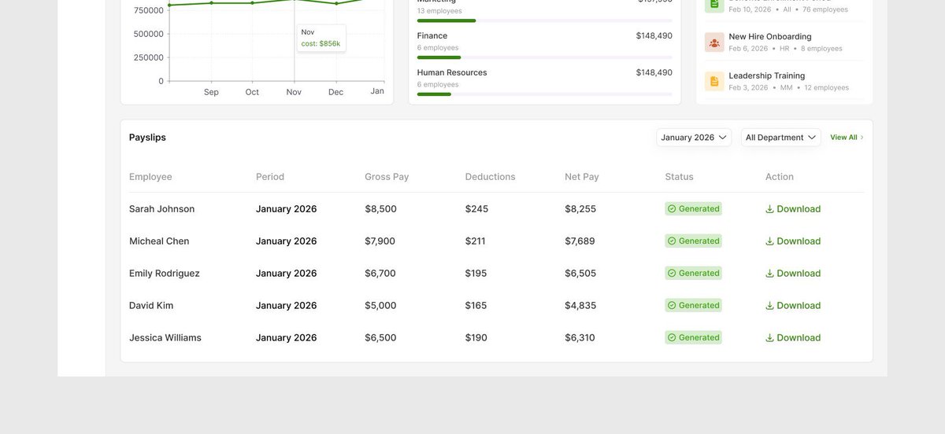
Task: Click the View All payslips link
Action: (847, 138)
